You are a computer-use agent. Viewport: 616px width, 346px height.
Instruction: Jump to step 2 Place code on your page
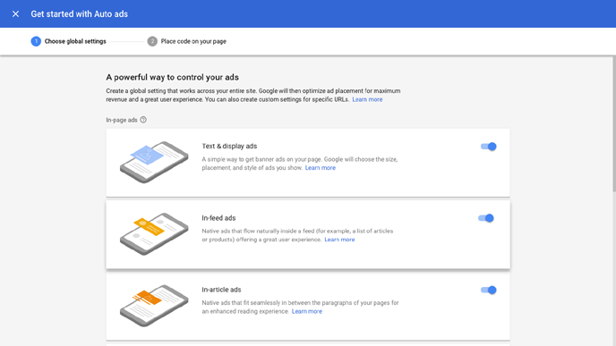point(187,41)
